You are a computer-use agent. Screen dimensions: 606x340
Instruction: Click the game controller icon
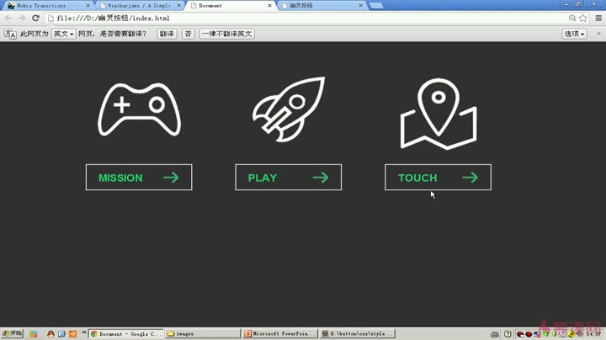[x=139, y=109]
